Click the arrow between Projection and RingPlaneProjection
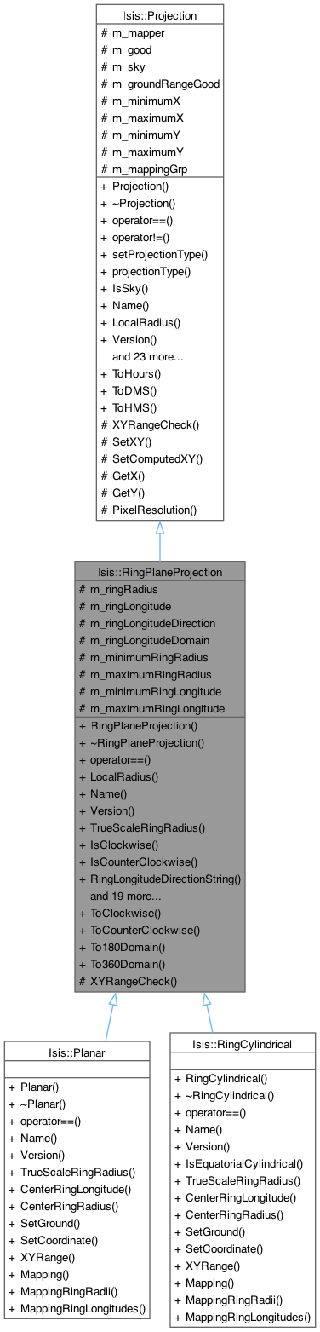Screen dimensions: 320x1332 [160, 540]
